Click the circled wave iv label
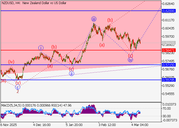Viewport: 179px width, 128px height. [130, 60]
